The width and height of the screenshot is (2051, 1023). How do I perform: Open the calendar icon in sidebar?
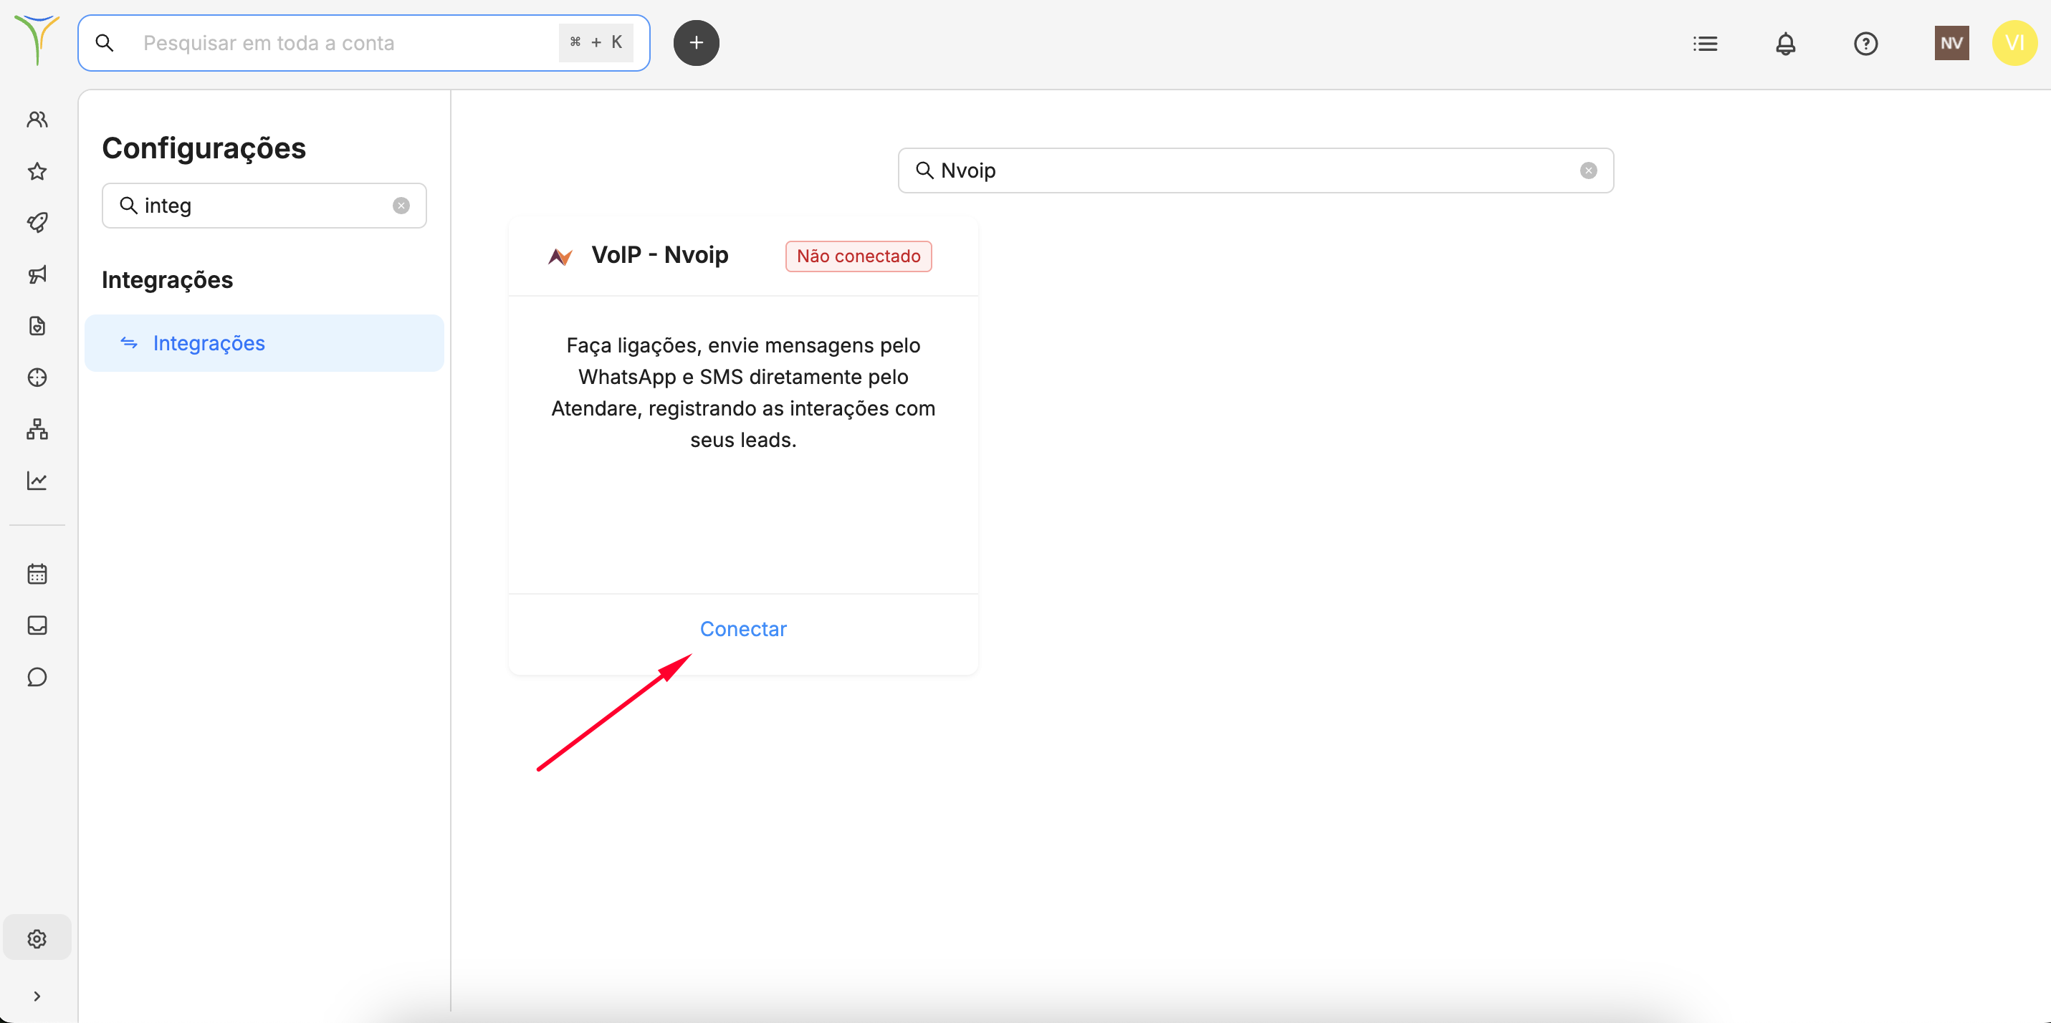(37, 574)
